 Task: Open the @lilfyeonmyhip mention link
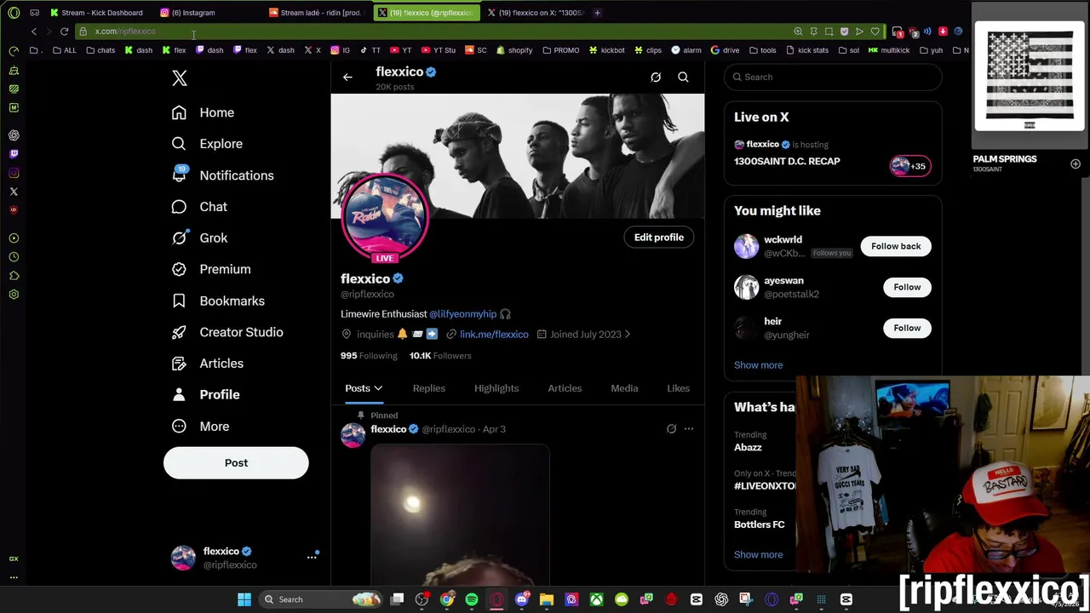(462, 314)
